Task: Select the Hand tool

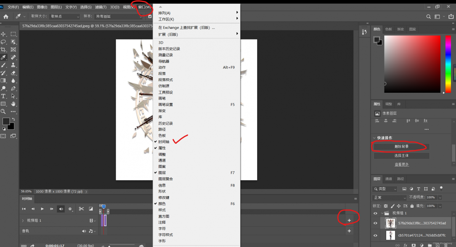Action: point(13,104)
